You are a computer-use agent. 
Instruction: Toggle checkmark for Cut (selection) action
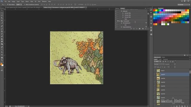point(116,23)
